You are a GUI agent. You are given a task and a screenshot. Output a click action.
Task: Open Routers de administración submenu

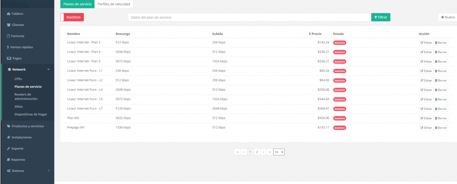(x=27, y=96)
